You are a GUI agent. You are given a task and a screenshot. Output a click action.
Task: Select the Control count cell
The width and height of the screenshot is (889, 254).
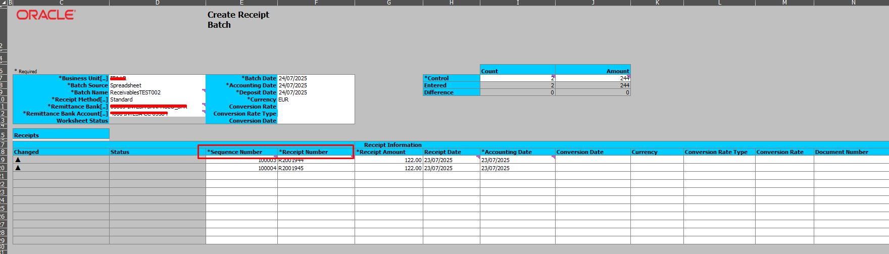click(x=518, y=78)
